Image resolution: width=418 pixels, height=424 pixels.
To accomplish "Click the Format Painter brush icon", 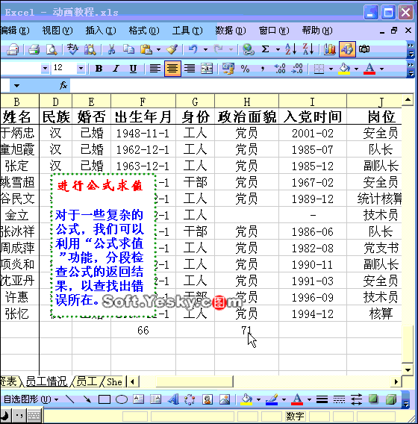I will point(172,49).
